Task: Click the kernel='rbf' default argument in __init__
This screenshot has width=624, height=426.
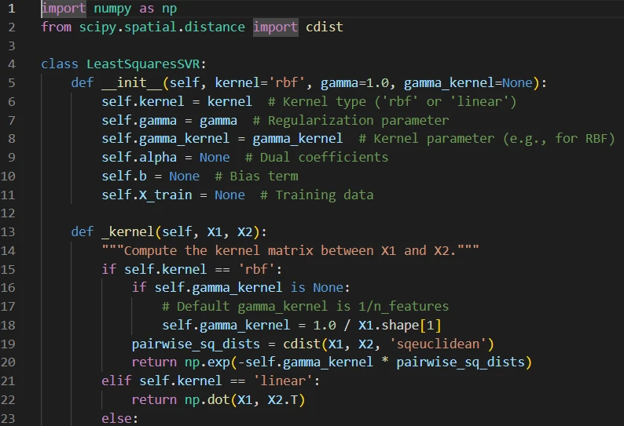Action: [x=234, y=82]
